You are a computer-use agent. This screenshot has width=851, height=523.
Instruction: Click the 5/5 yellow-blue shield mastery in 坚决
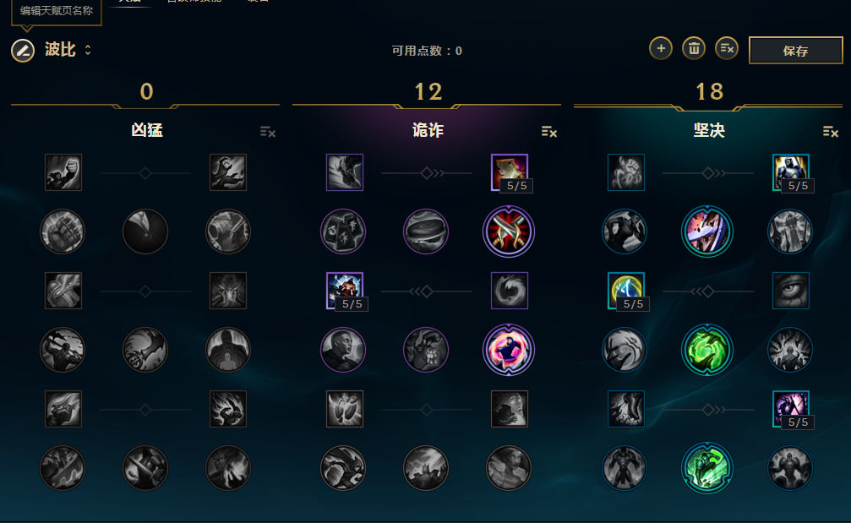tap(625, 291)
